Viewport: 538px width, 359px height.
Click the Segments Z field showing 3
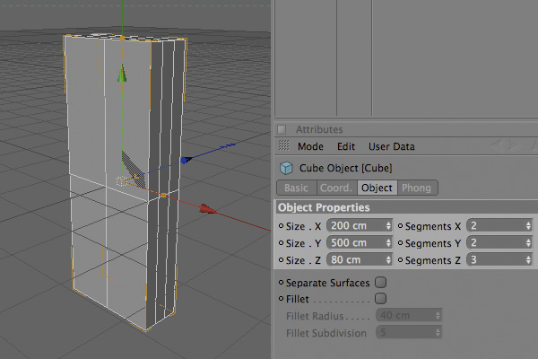coord(499,260)
